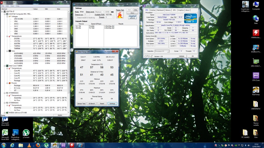Open Windows Explorer from the taskbar
264x148 pixels.
[x=21, y=145]
